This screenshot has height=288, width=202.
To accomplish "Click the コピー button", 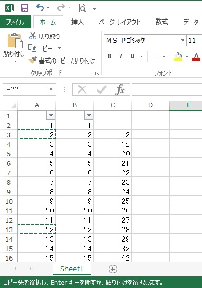I will (41, 48).
